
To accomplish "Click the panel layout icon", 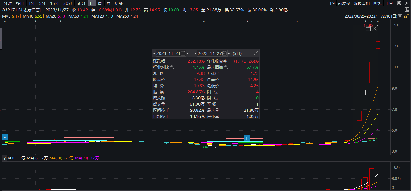I will click(407, 10).
